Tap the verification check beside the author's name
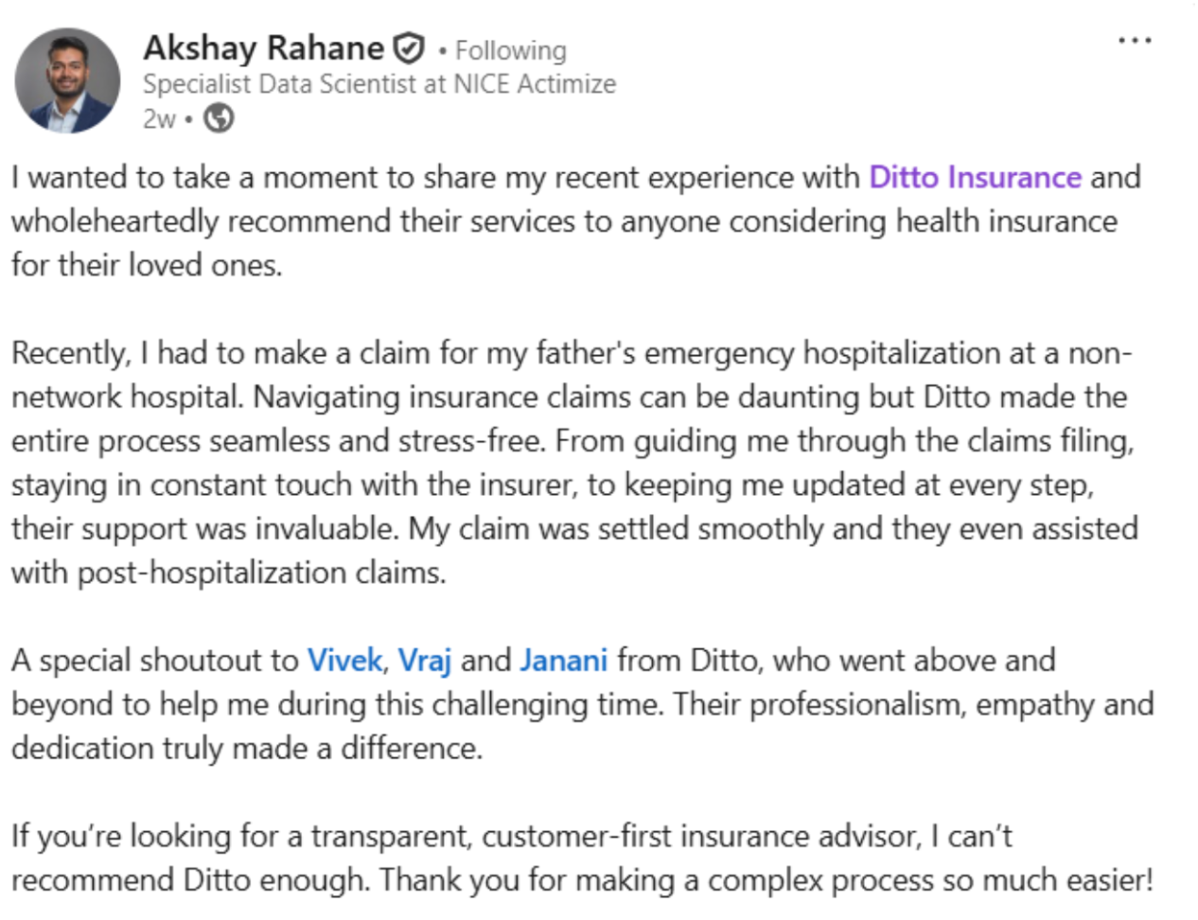This screenshot has height=920, width=1198. click(x=406, y=45)
